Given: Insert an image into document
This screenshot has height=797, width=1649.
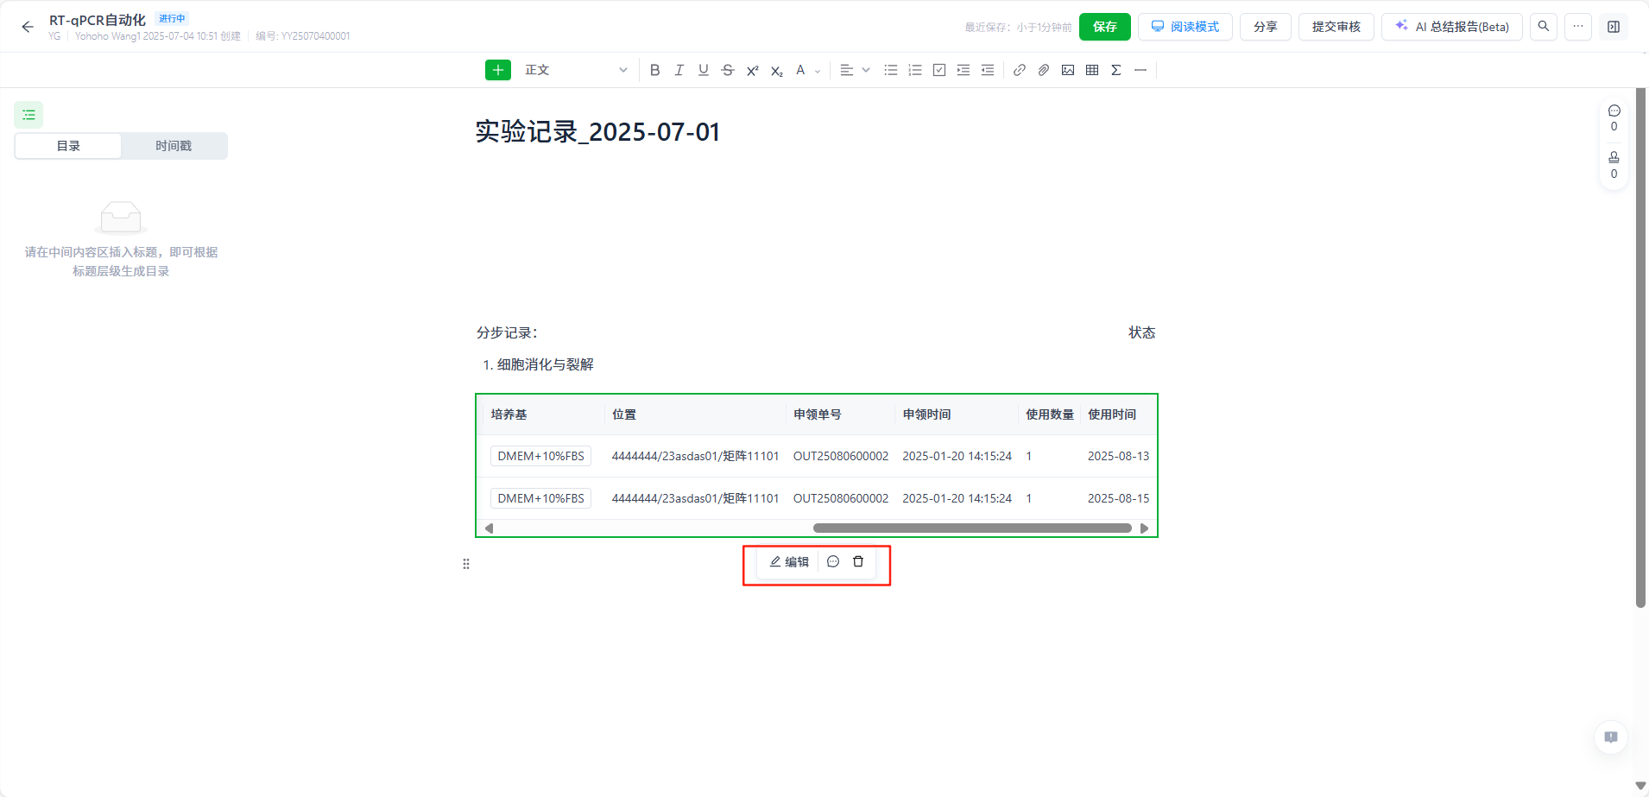Looking at the screenshot, I should 1068,70.
